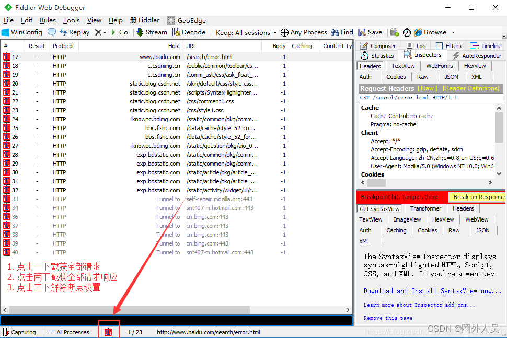Image resolution: width=507 pixels, height=338 pixels.
Task: Toggle Capturing in the status bar
Action: click(x=19, y=332)
